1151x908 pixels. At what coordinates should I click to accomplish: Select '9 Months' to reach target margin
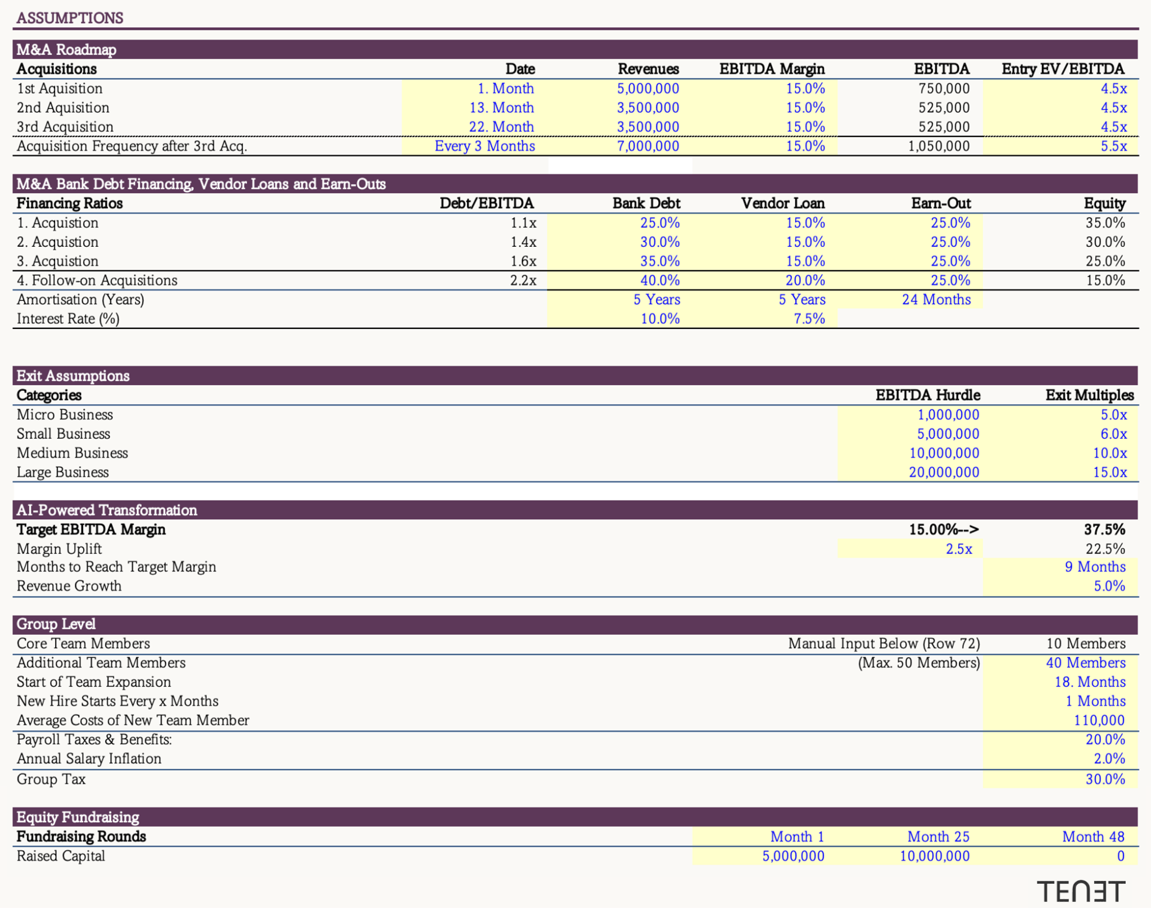pos(1061,567)
